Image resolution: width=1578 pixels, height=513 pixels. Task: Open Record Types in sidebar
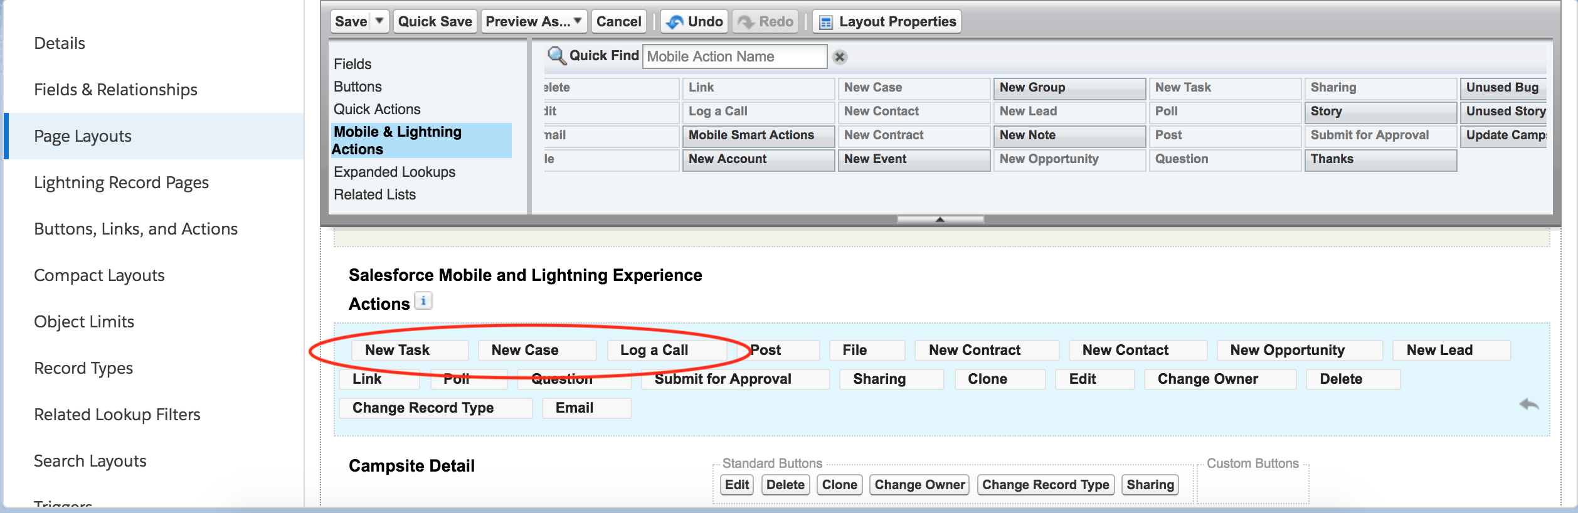click(83, 368)
